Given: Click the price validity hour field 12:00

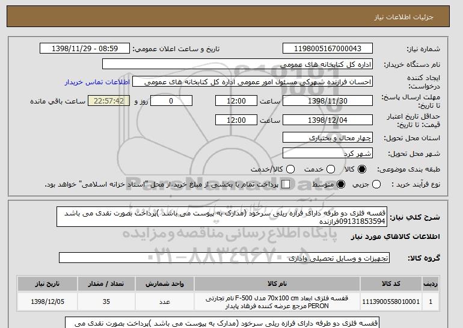Looking at the screenshot, I should [236, 120].
